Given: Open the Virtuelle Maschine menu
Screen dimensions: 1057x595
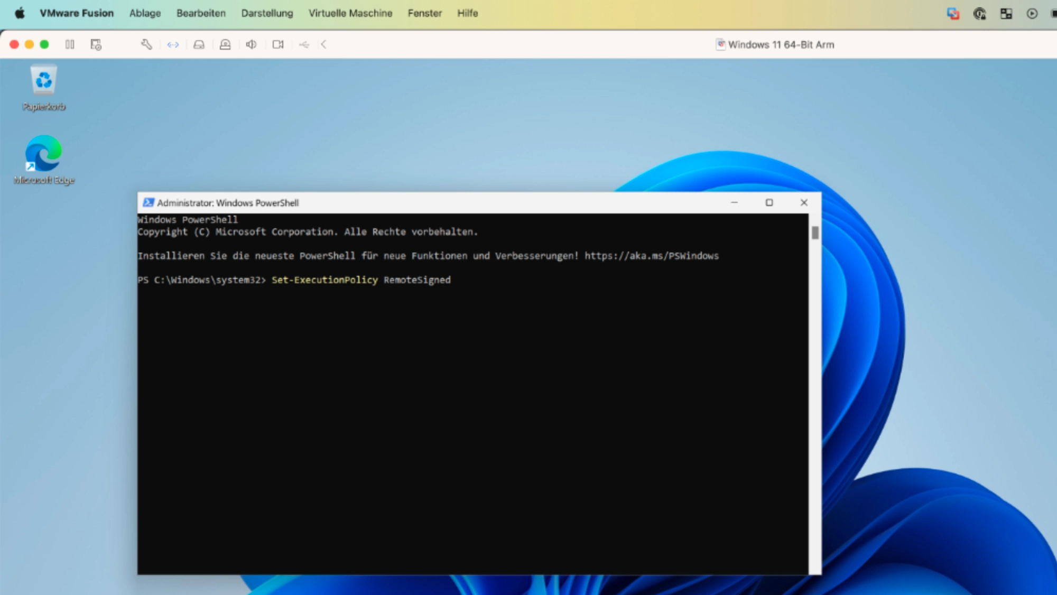Looking at the screenshot, I should [x=350, y=13].
